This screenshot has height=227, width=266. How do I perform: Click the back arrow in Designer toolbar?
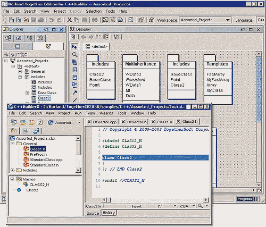[x=84, y=37]
